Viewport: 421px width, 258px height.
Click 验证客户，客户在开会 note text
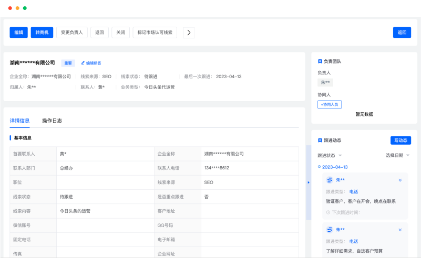click(361, 201)
